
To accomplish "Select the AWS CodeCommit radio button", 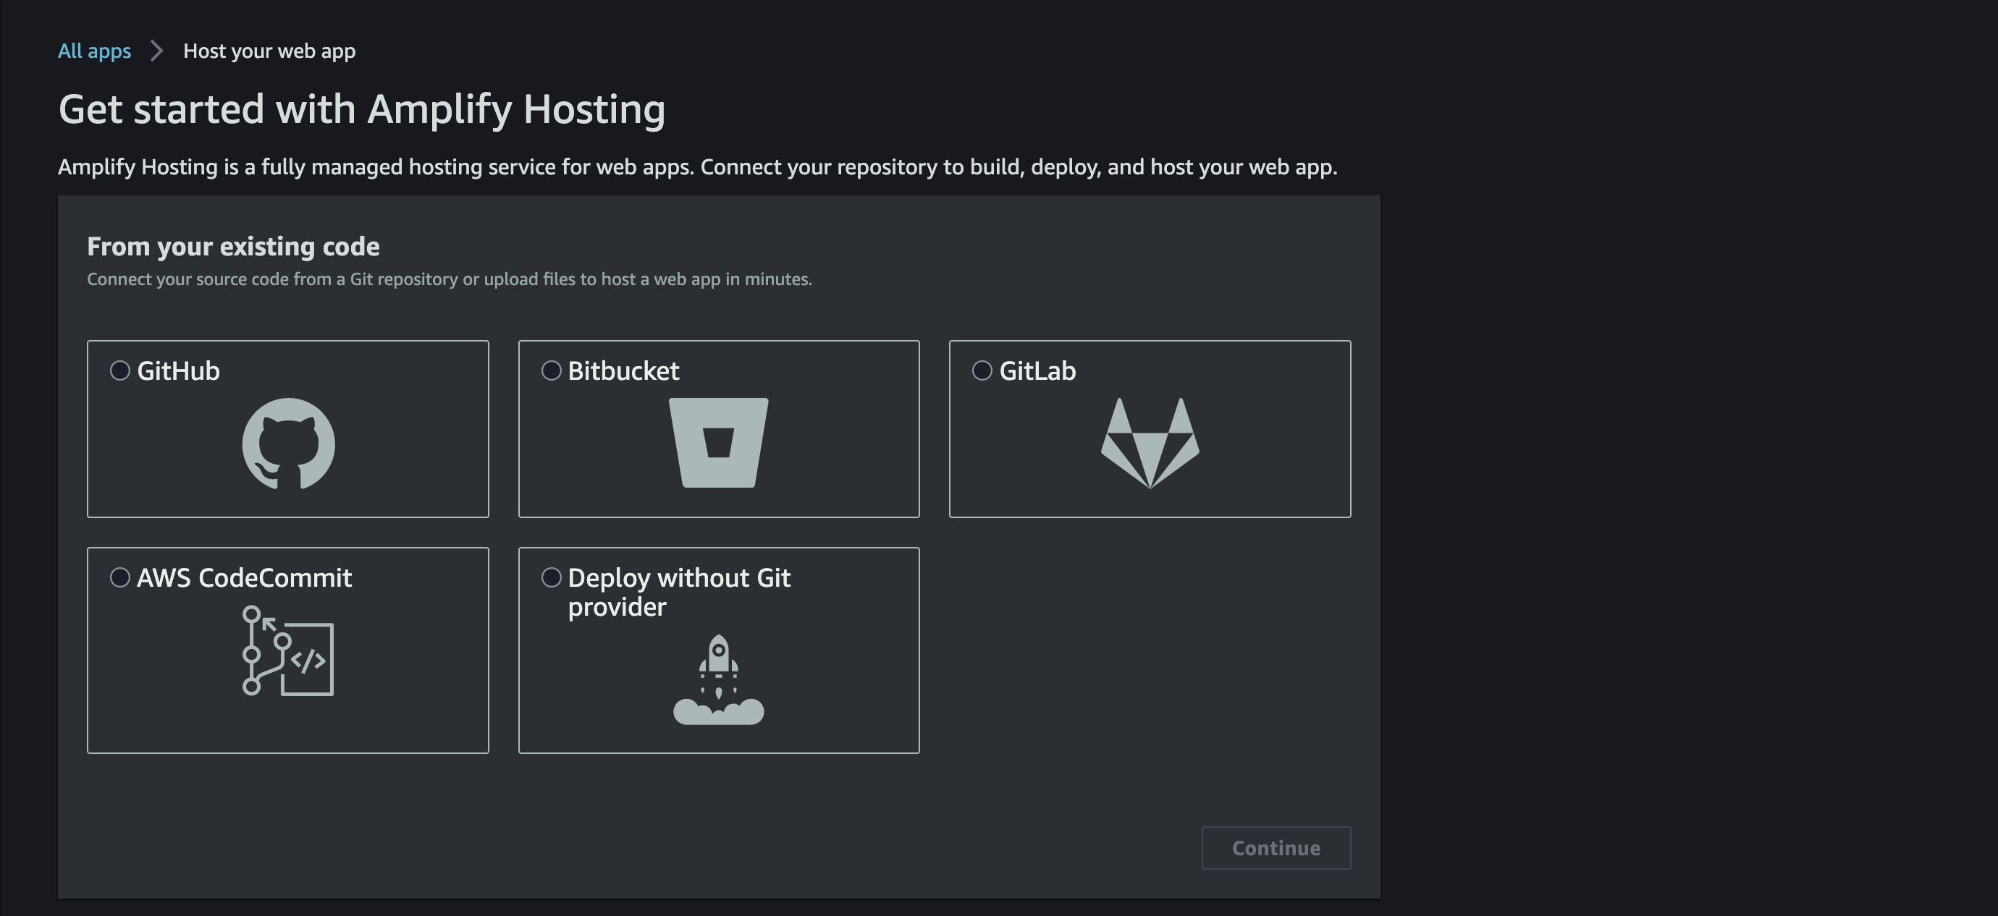I will point(120,577).
